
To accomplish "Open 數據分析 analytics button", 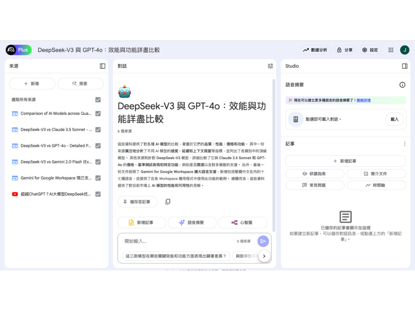I will (x=315, y=50).
